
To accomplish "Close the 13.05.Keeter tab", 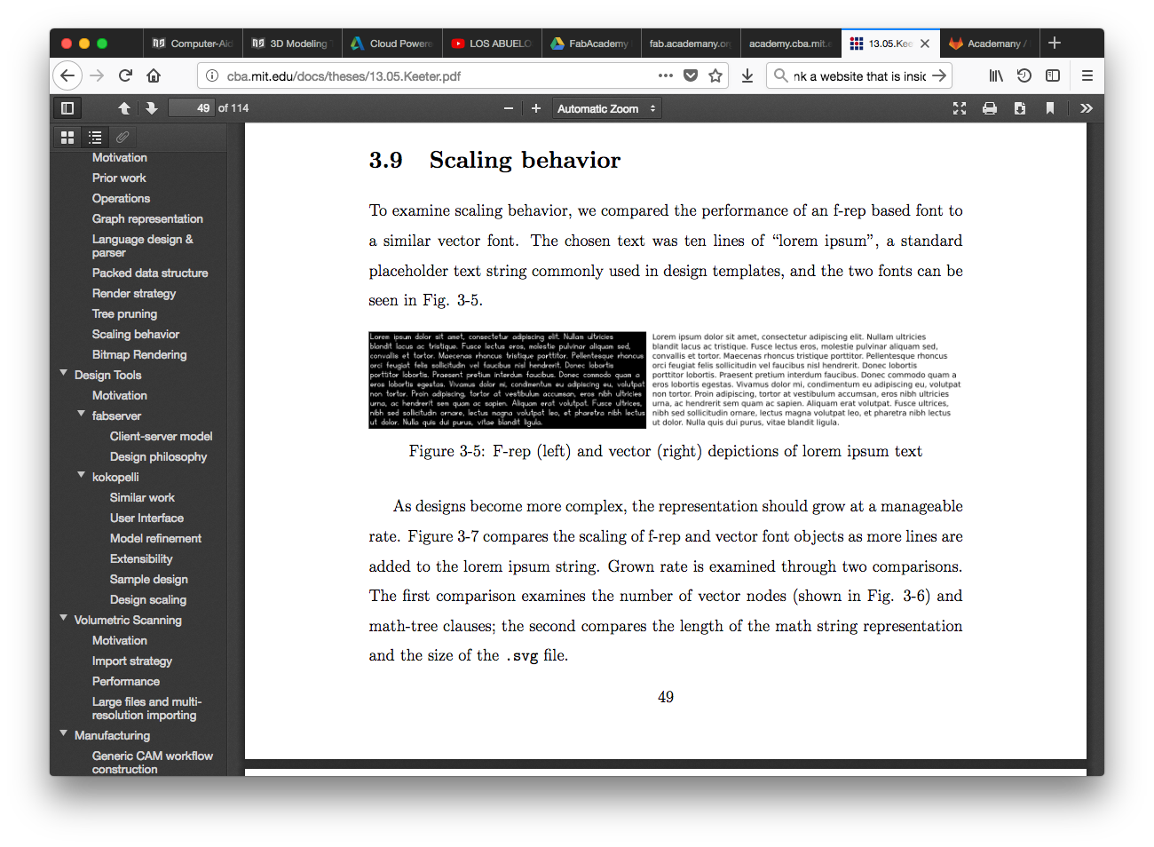I will coord(925,44).
